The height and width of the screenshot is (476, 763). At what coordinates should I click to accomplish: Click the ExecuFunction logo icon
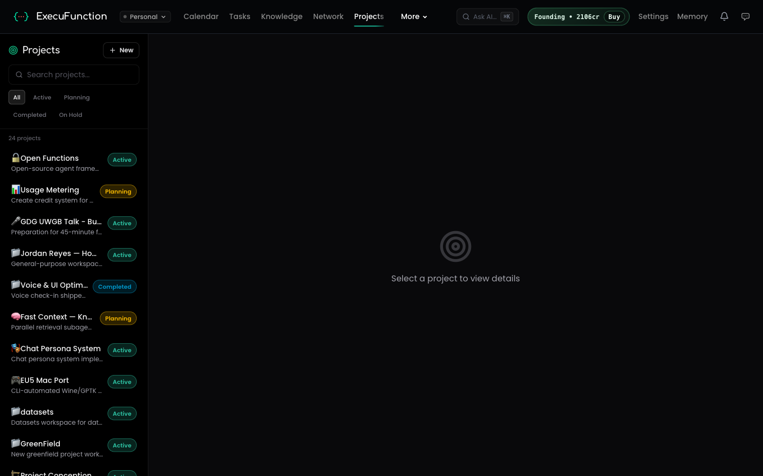tap(21, 16)
